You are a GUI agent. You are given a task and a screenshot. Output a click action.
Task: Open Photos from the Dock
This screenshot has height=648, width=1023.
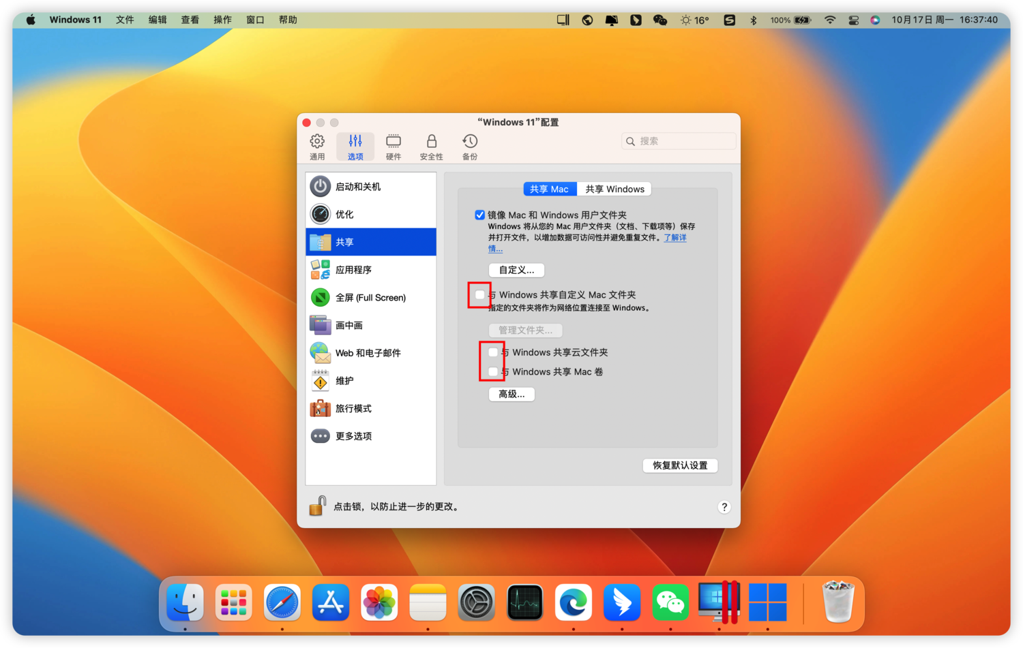[379, 602]
